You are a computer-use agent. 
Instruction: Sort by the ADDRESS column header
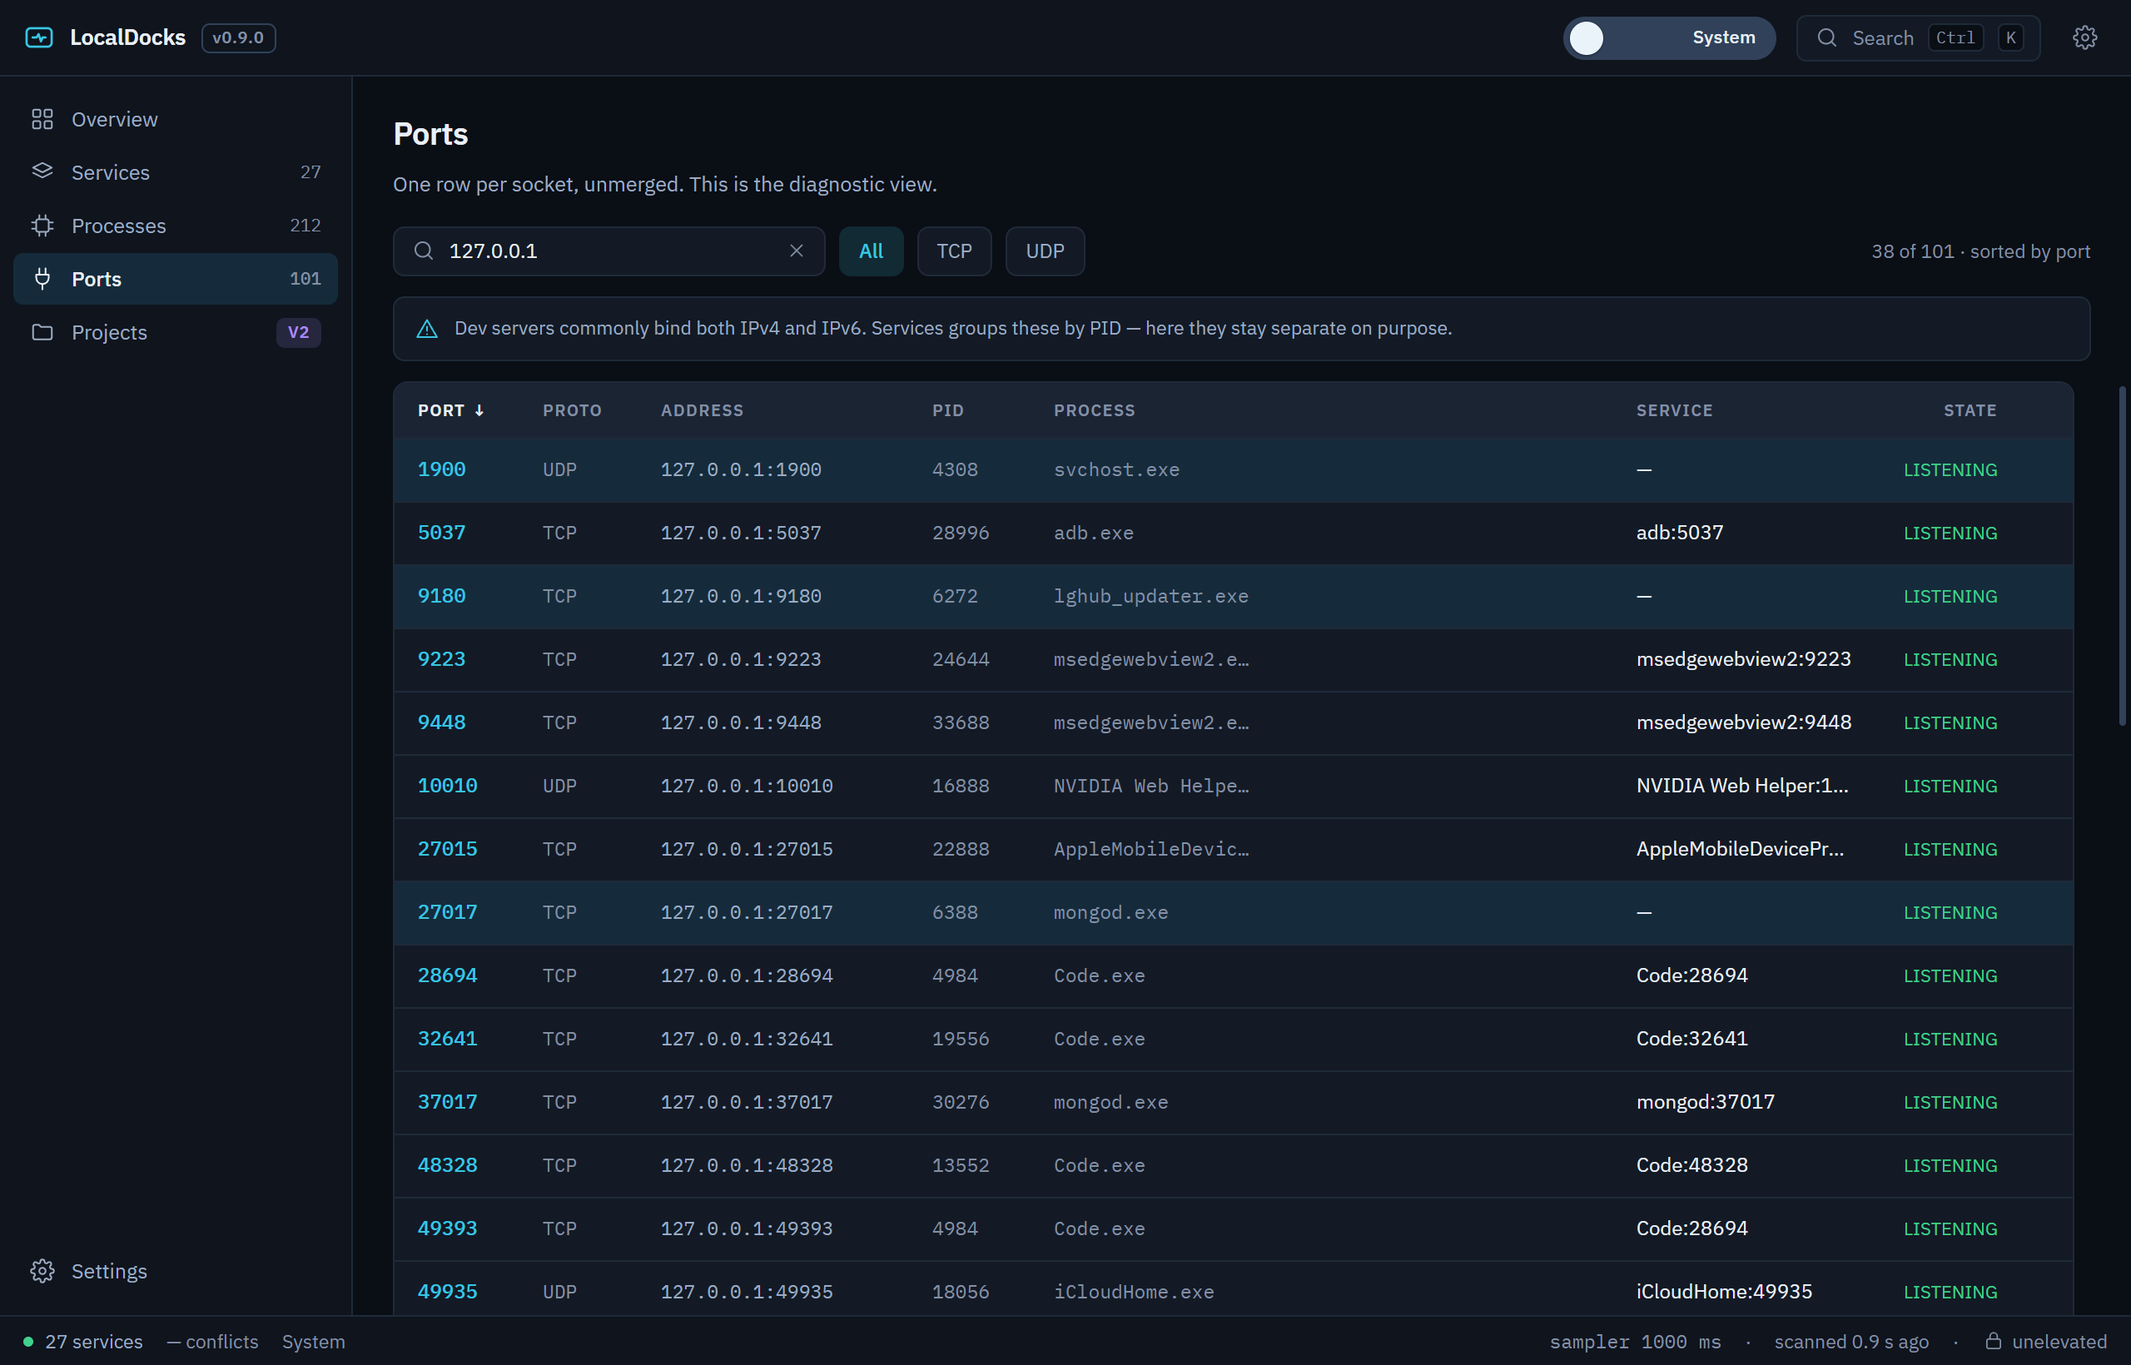click(x=702, y=409)
